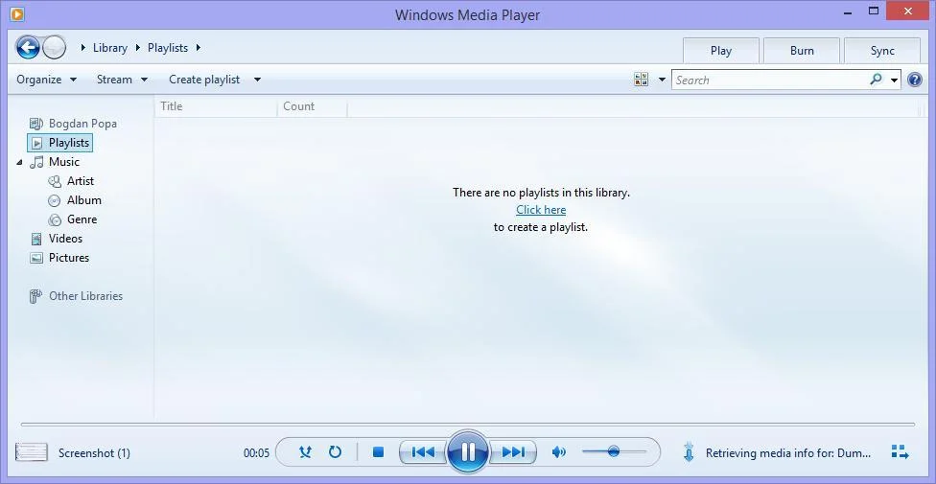Turn repeat on
This screenshot has width=936, height=484.
click(335, 452)
